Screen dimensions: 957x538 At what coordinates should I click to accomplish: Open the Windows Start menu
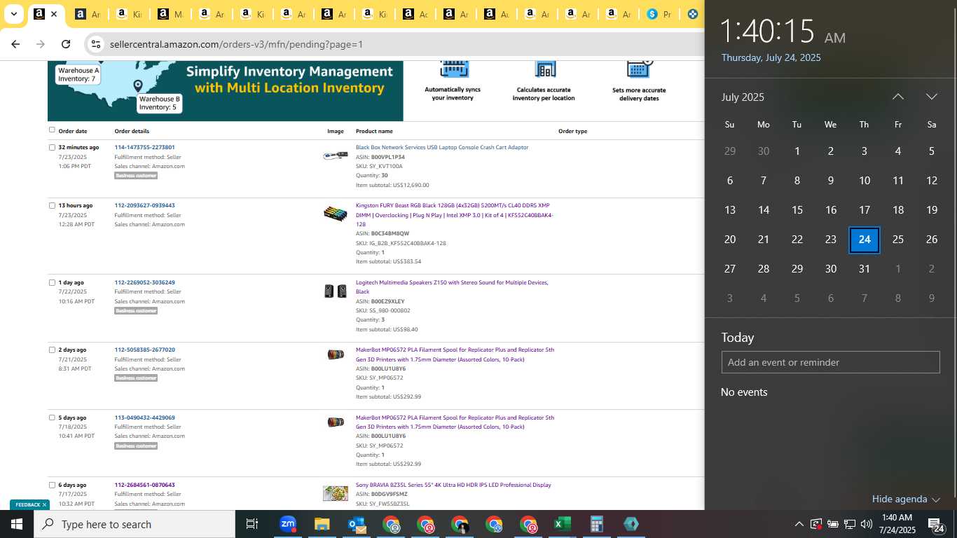click(x=17, y=524)
